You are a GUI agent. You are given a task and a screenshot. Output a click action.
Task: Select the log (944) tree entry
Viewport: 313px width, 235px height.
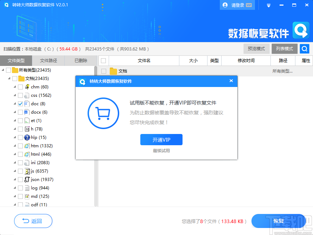[x=40, y=188]
